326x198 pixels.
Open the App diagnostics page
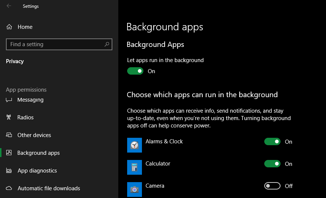[37, 171]
